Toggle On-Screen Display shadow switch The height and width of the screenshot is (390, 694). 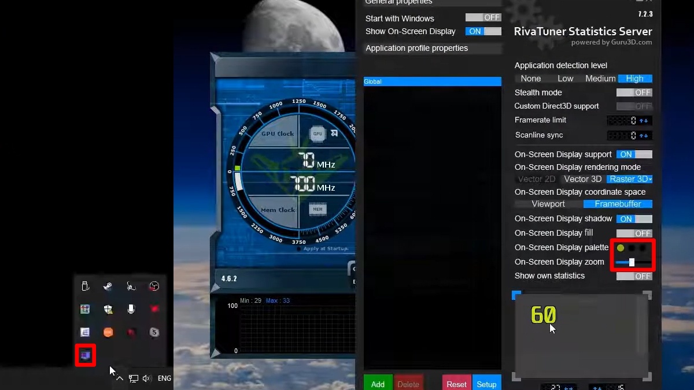click(x=634, y=219)
